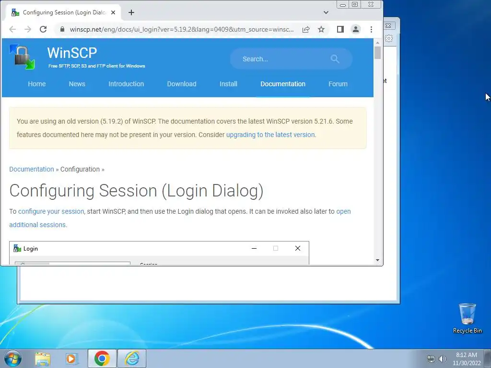Reload the page with the refresh icon
The image size is (491, 368).
[x=43, y=29]
